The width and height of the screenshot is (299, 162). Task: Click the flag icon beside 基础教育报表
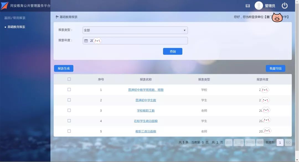[x=57, y=17]
